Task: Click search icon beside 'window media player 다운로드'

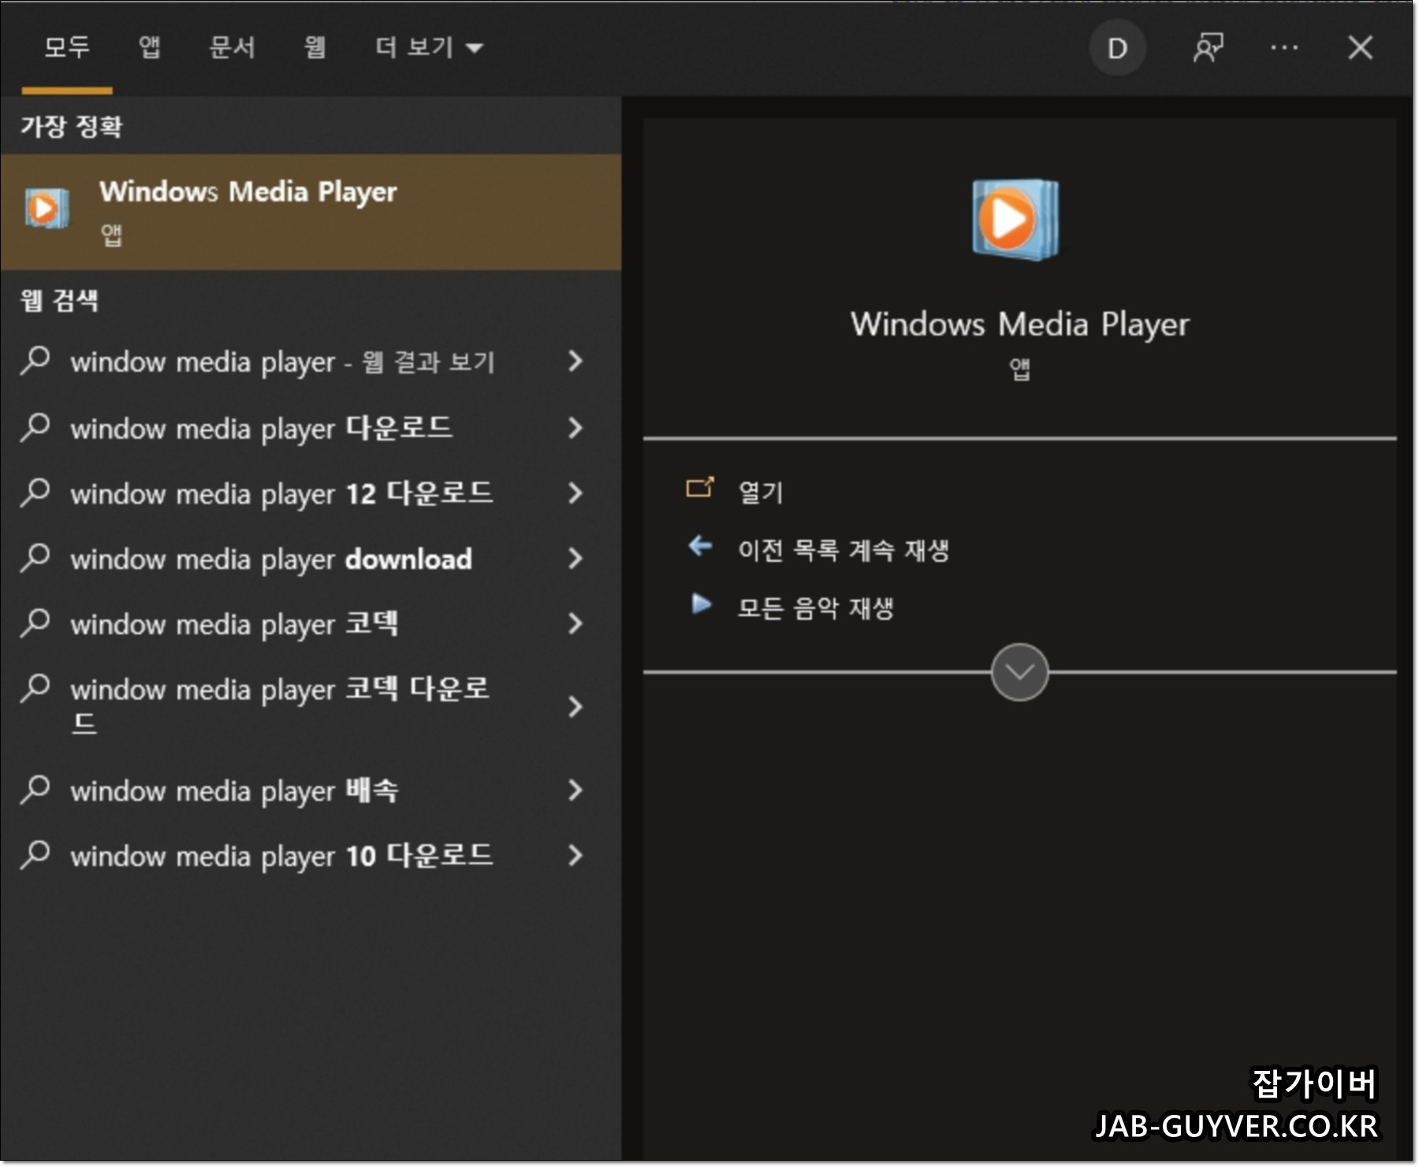Action: pyautogui.click(x=35, y=427)
